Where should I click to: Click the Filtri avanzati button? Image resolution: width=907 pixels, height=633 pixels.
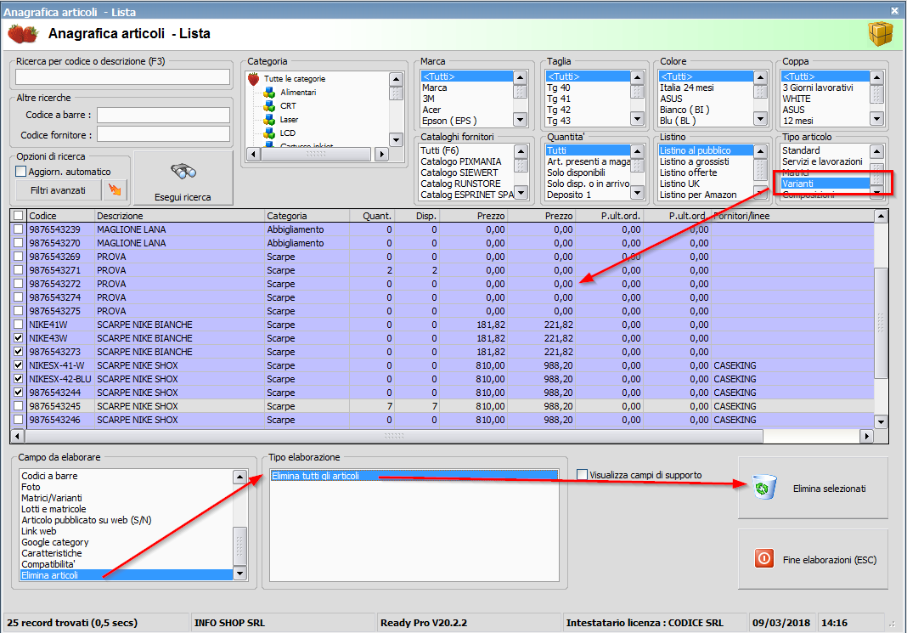point(58,189)
